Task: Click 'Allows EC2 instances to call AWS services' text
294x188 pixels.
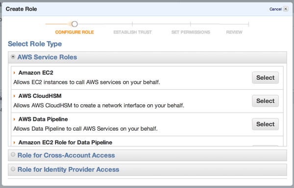Action: point(87,82)
